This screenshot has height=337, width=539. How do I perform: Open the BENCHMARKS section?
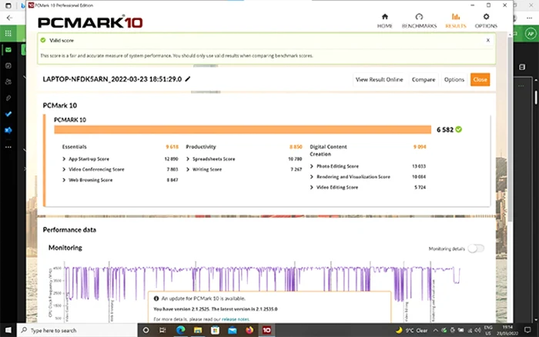pos(419,21)
